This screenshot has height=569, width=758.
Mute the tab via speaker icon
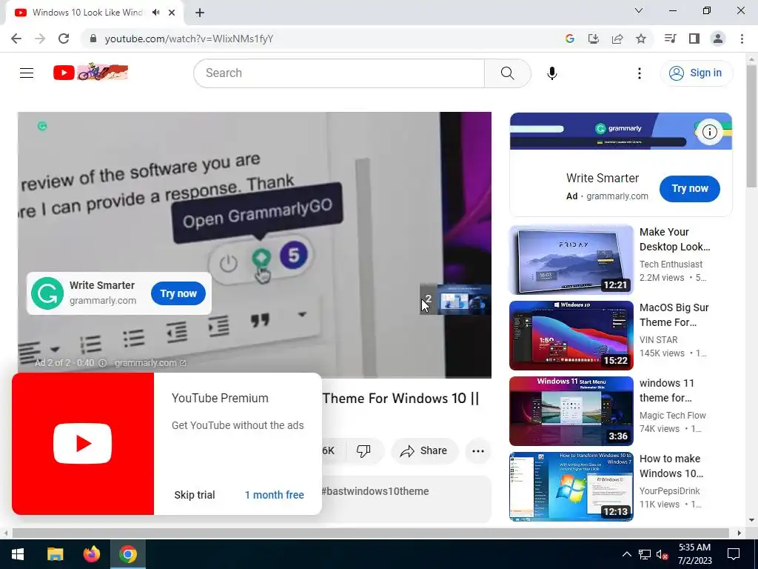point(155,13)
